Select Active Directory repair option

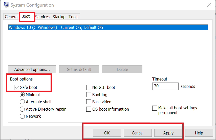pos(22,109)
